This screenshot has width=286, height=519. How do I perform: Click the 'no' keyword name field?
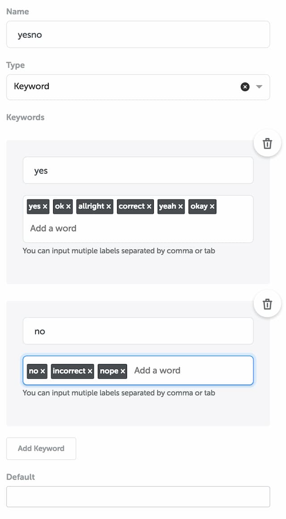click(x=138, y=331)
